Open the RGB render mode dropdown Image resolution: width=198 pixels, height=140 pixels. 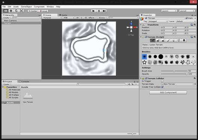click(69, 18)
